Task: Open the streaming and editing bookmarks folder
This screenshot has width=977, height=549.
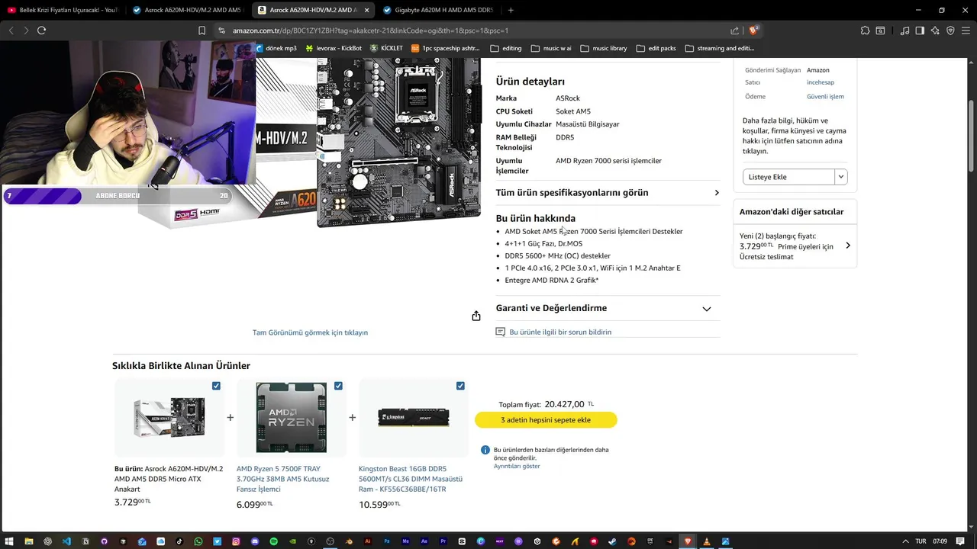Action: click(x=720, y=48)
